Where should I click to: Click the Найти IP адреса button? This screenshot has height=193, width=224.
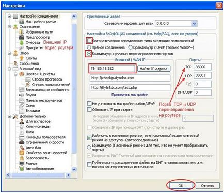(154, 69)
